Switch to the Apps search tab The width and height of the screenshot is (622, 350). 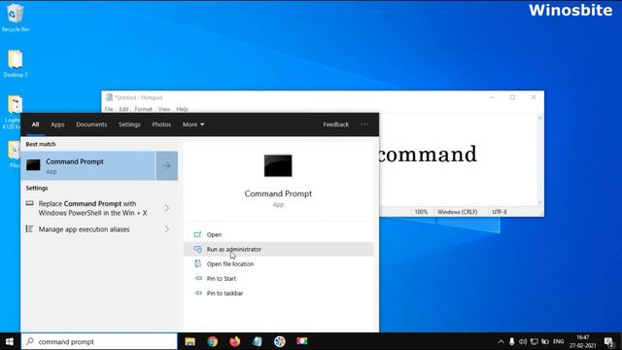point(57,124)
